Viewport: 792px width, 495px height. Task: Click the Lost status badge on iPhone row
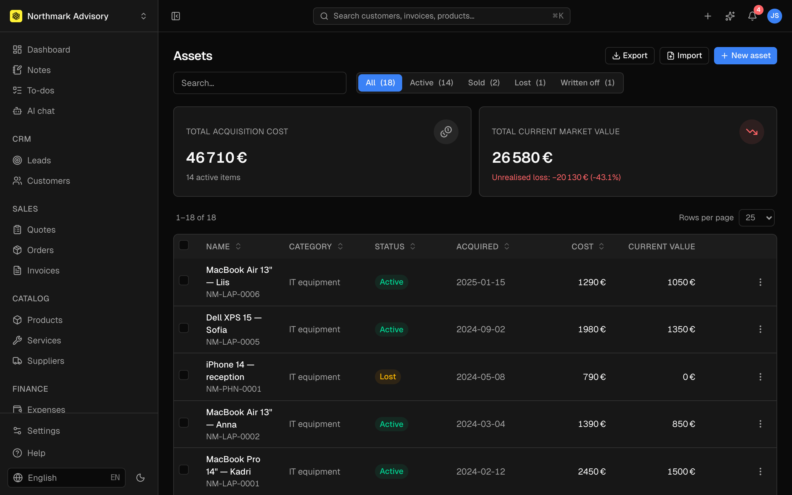387,377
